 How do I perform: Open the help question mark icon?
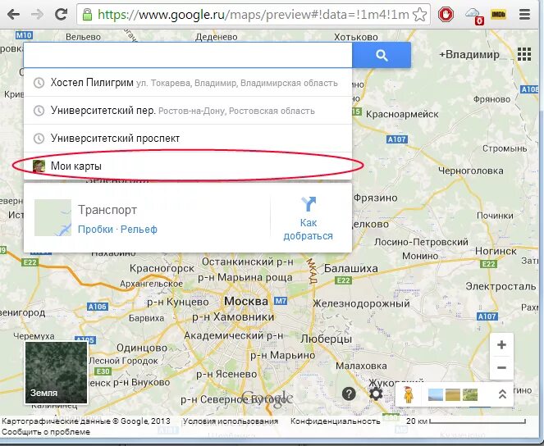(x=349, y=394)
